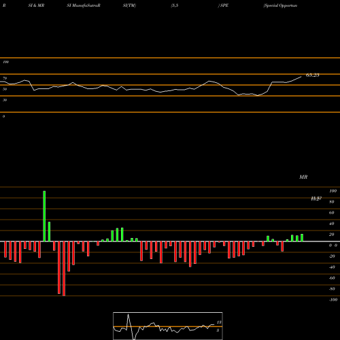The width and height of the screenshot is (340, 340).
Task: Click the 'SI MunafaSutraR' header text
Action: (x=84, y=5)
